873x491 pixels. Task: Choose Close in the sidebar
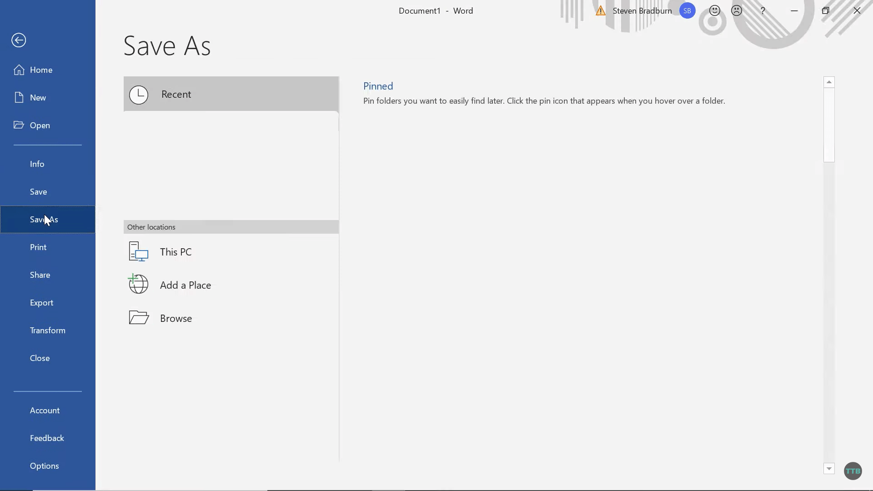coord(48,358)
